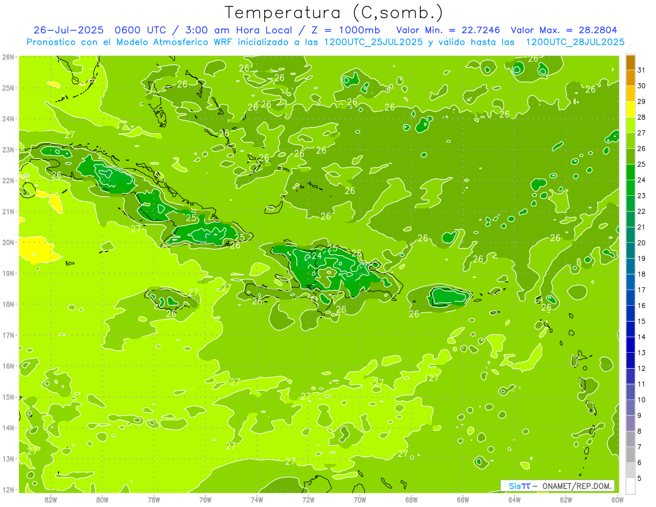Click the "78W" longitude axis label
Screen dimensions: 656x507
point(154,499)
